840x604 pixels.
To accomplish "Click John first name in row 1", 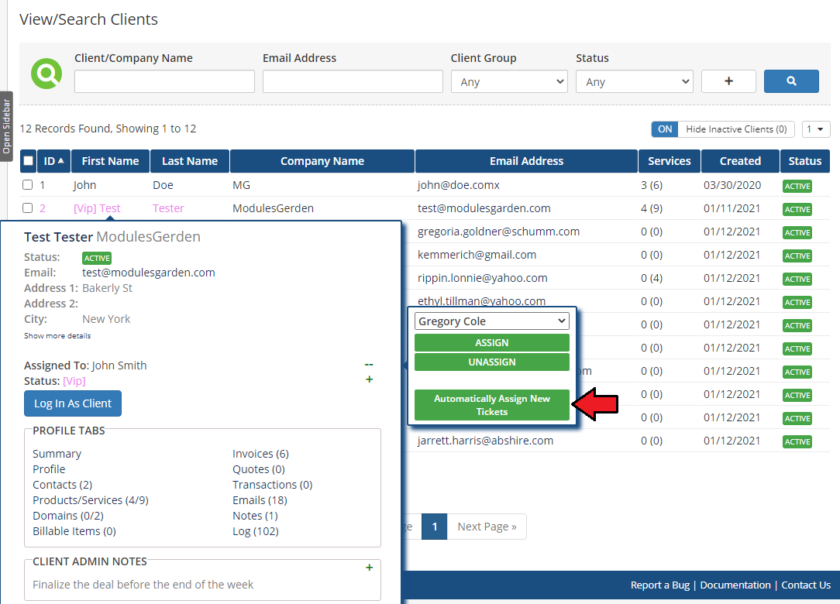I will click(84, 185).
